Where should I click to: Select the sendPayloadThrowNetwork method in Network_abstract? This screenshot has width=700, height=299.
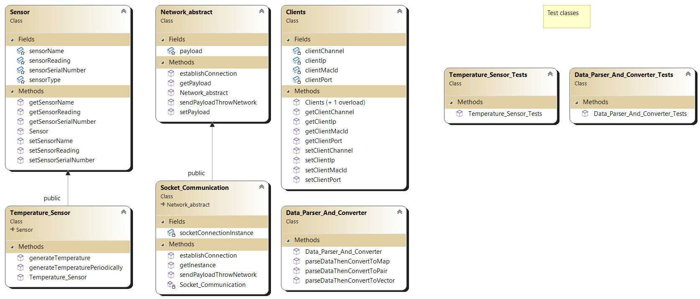[x=218, y=102]
